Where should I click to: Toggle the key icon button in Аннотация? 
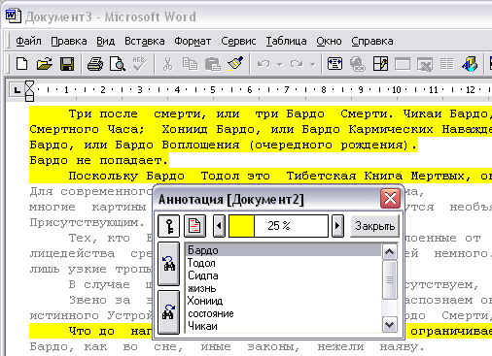168,225
